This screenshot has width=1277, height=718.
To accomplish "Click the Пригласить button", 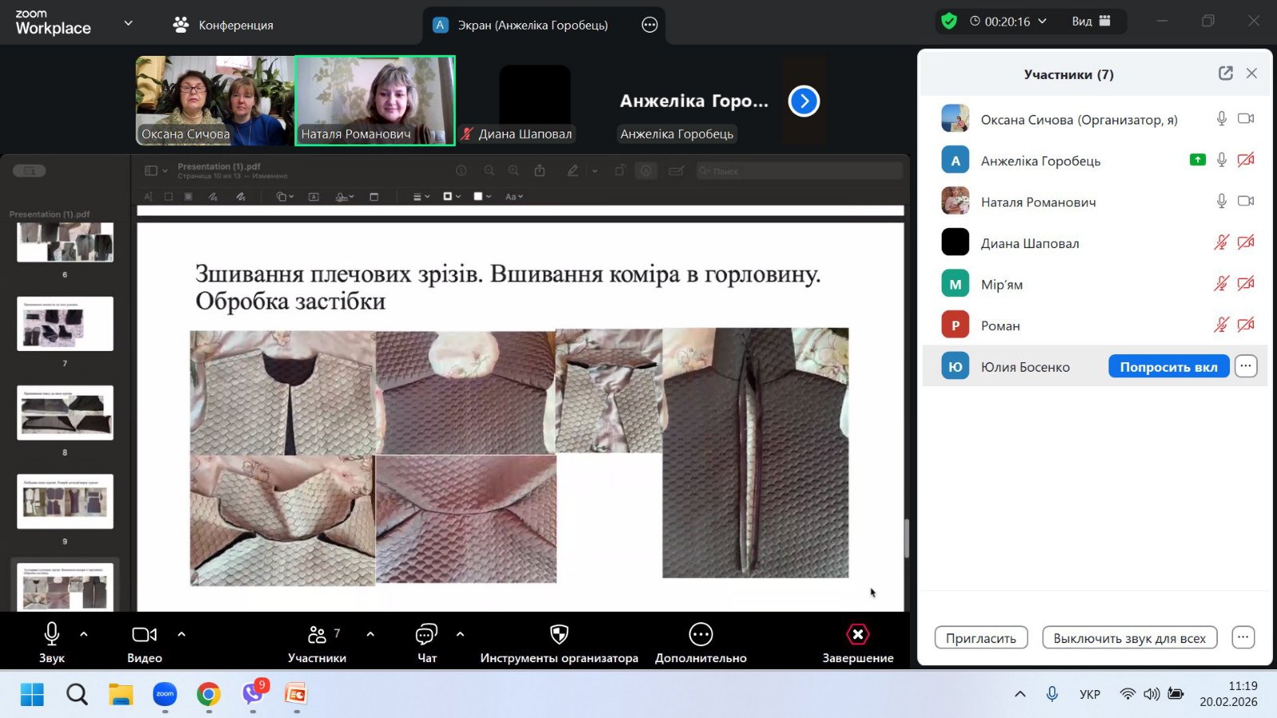I will pyautogui.click(x=981, y=638).
